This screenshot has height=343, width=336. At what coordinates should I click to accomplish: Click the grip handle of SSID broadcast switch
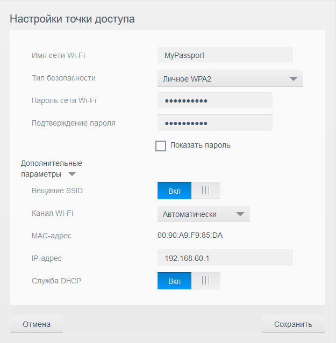tap(205, 191)
